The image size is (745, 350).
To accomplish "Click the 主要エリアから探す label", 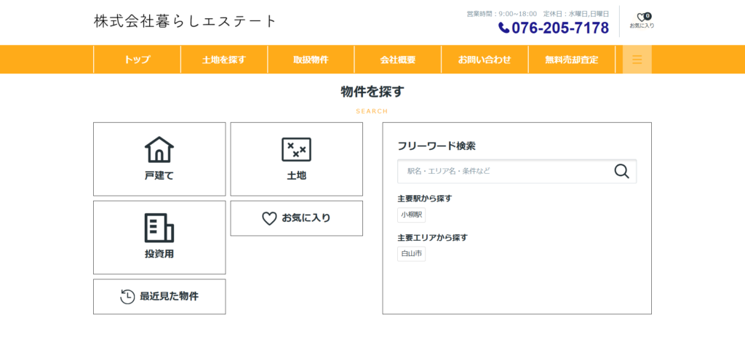I will click(433, 237).
